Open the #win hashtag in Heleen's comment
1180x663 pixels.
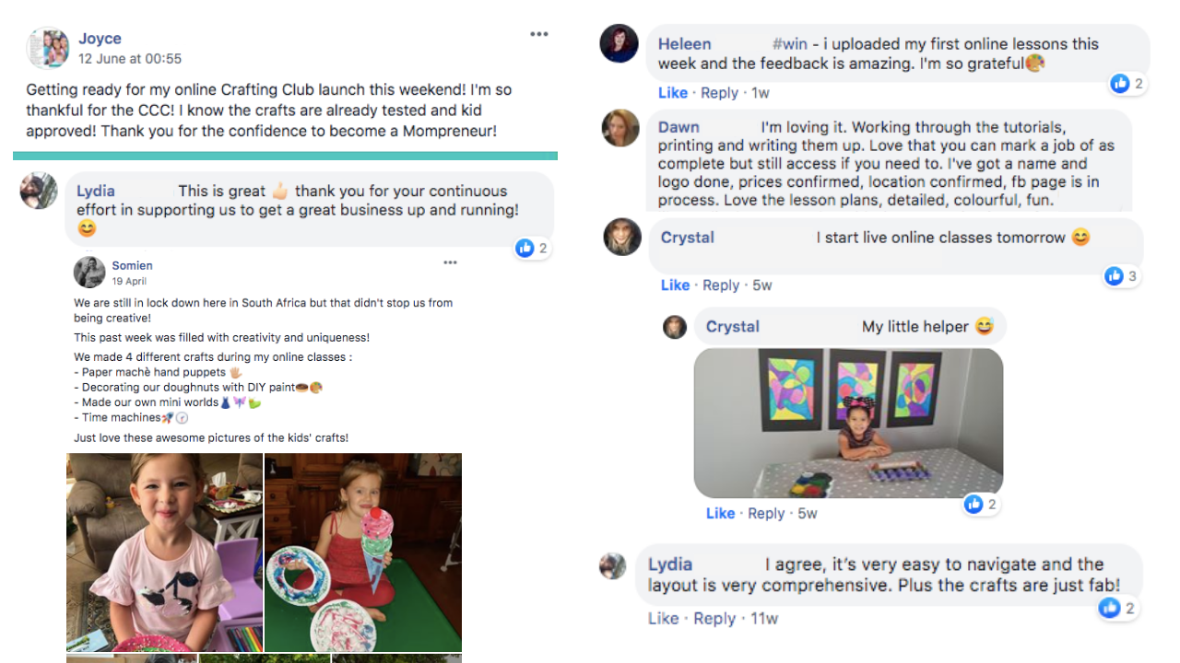click(790, 44)
